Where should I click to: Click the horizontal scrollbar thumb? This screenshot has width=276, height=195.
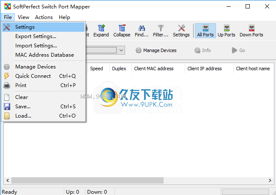87,180
